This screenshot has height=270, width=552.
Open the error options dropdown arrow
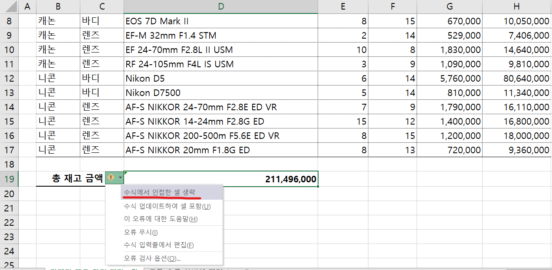click(120, 178)
